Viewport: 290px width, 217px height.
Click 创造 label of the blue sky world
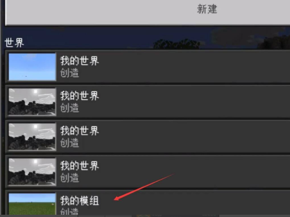pyautogui.click(x=69, y=73)
